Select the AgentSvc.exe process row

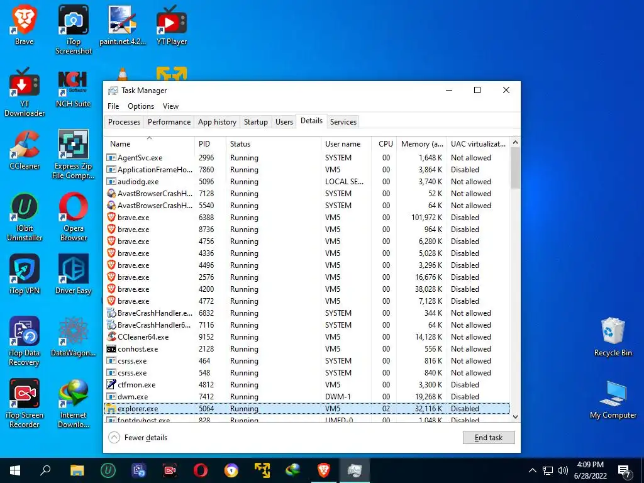point(307,158)
